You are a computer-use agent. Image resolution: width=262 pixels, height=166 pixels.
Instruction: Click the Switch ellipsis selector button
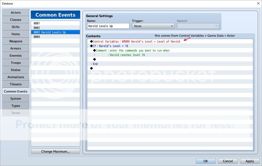216,26
